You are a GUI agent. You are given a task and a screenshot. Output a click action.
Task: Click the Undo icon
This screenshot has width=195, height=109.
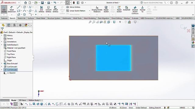pos(55,3)
